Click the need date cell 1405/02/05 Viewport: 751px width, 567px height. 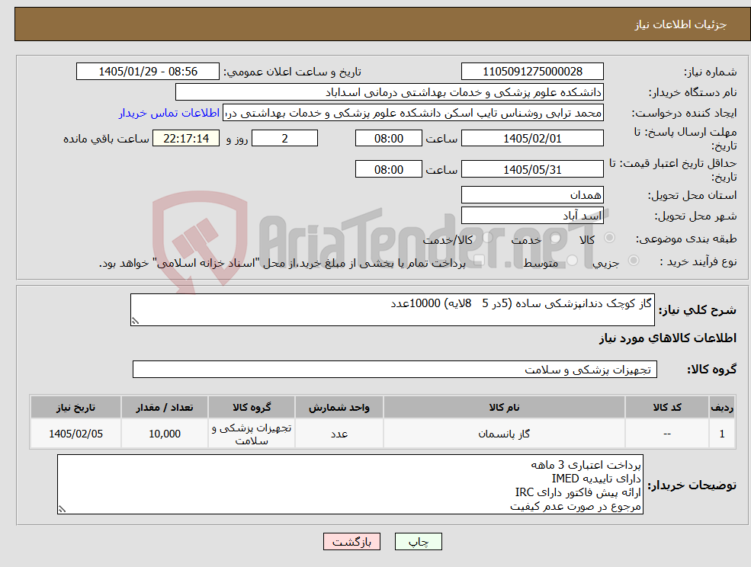(x=75, y=434)
